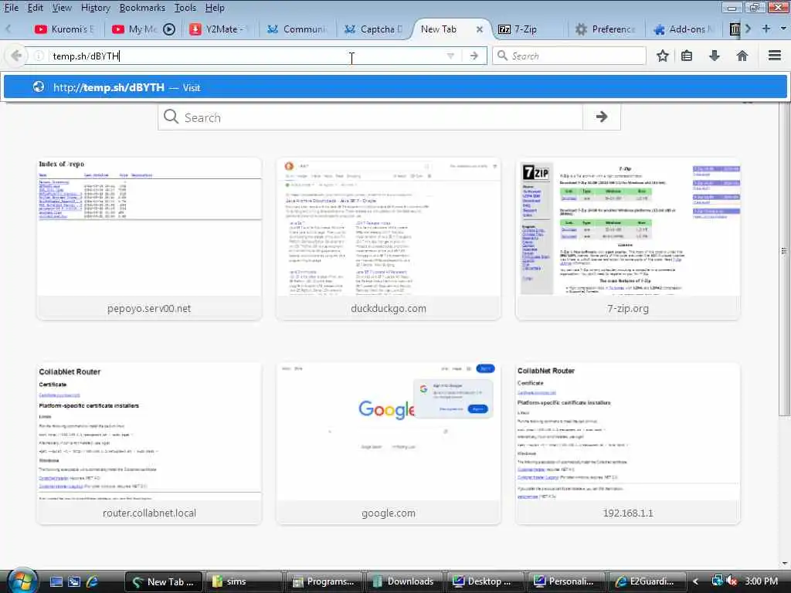Go to the Home page icon
The height and width of the screenshot is (593, 791).
(742, 56)
